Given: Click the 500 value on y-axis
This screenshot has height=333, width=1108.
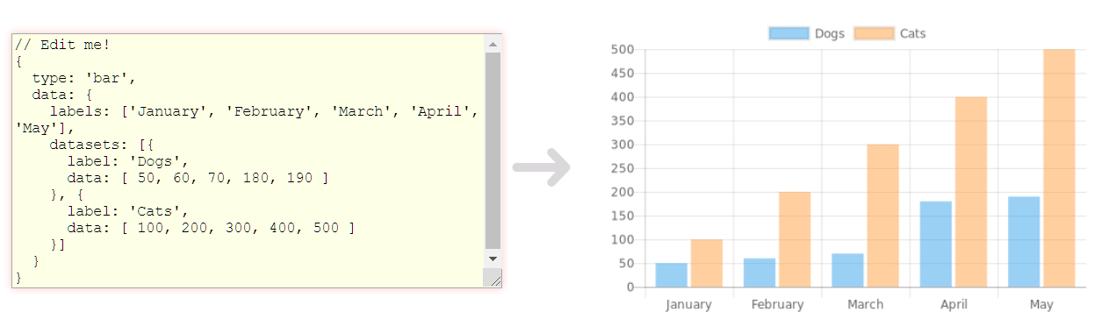Looking at the screenshot, I should [623, 49].
